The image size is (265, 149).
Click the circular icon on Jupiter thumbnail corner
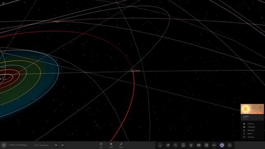(260, 107)
